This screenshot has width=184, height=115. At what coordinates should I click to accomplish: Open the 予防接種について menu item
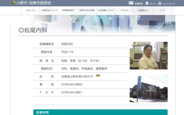(106, 10)
